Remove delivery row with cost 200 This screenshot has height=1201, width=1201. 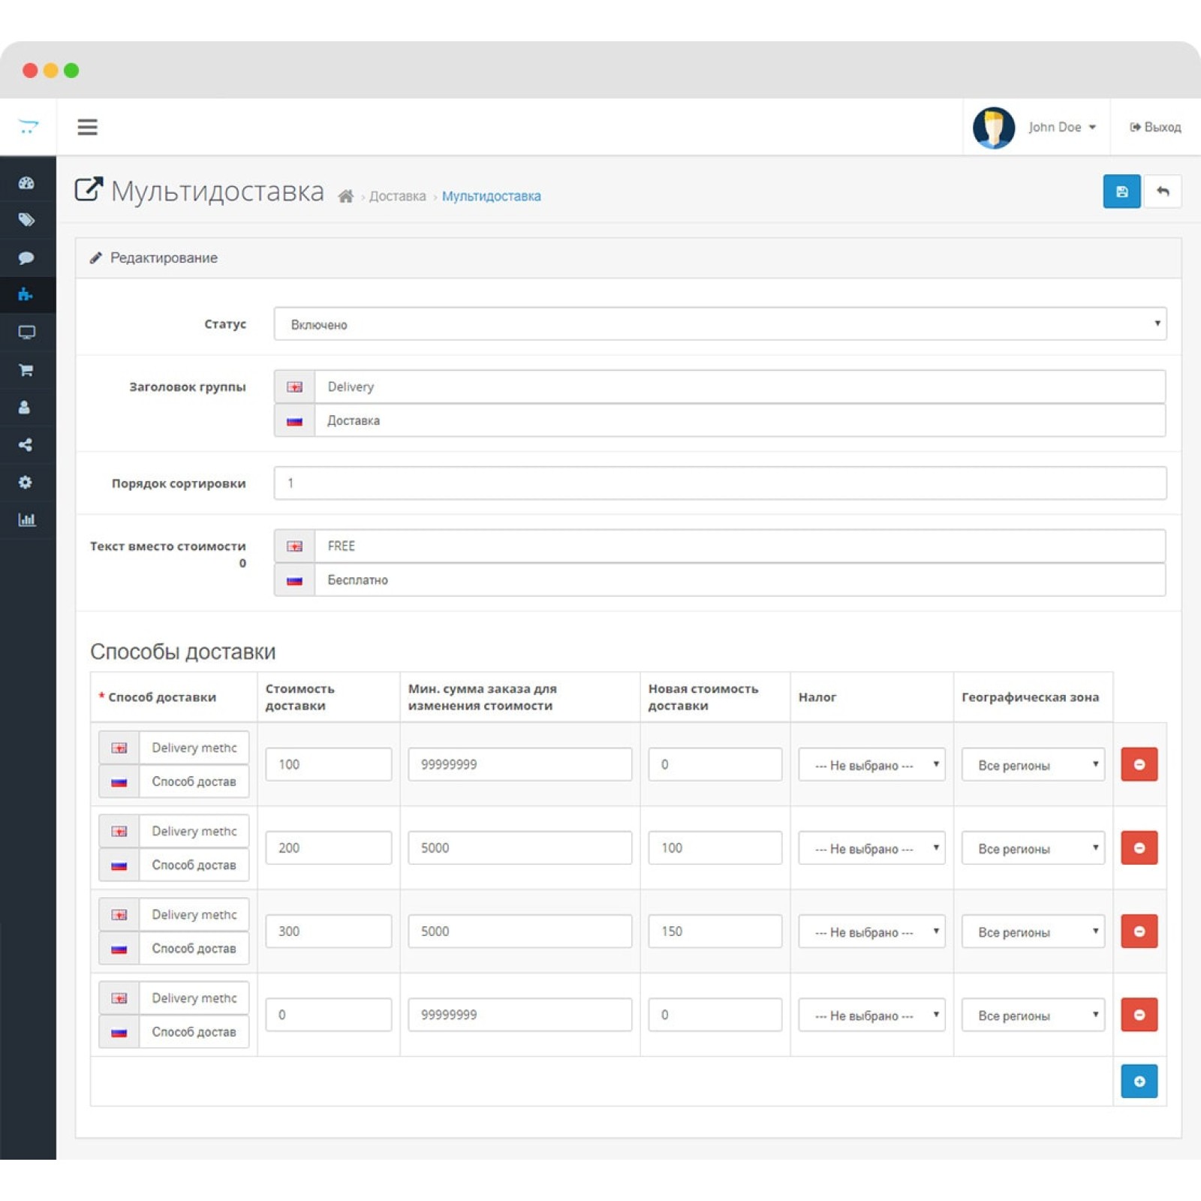1139,847
